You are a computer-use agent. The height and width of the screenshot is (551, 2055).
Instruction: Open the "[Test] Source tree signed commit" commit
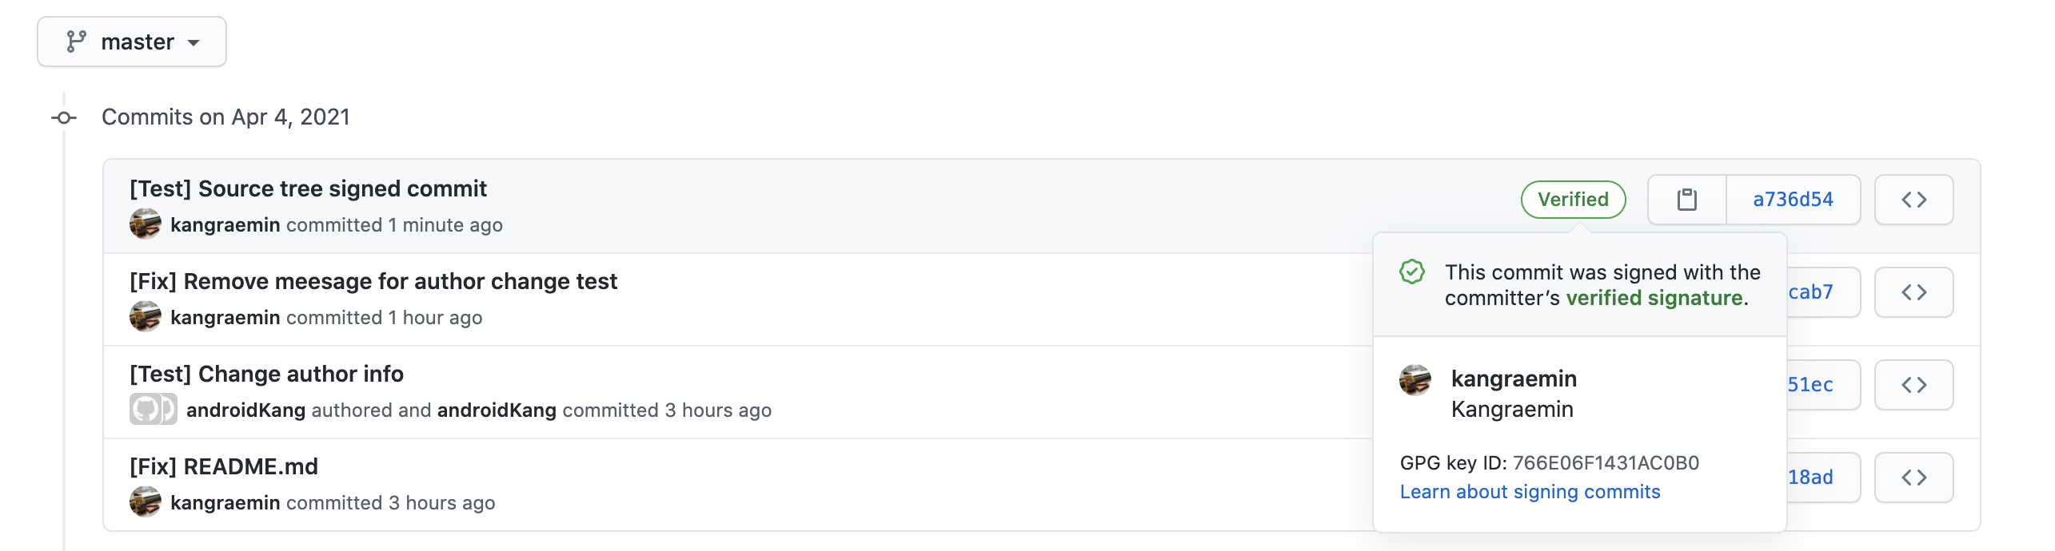pyautogui.click(x=308, y=188)
